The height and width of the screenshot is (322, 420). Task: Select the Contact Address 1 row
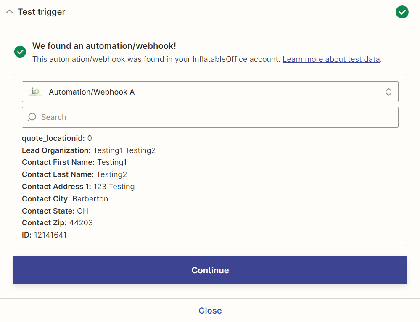(x=78, y=187)
